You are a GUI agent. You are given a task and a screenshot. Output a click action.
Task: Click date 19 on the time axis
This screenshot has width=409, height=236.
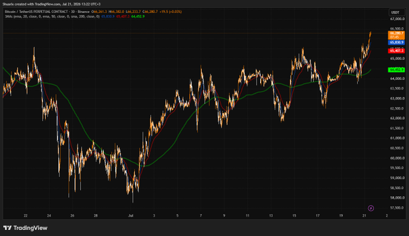[341, 216]
